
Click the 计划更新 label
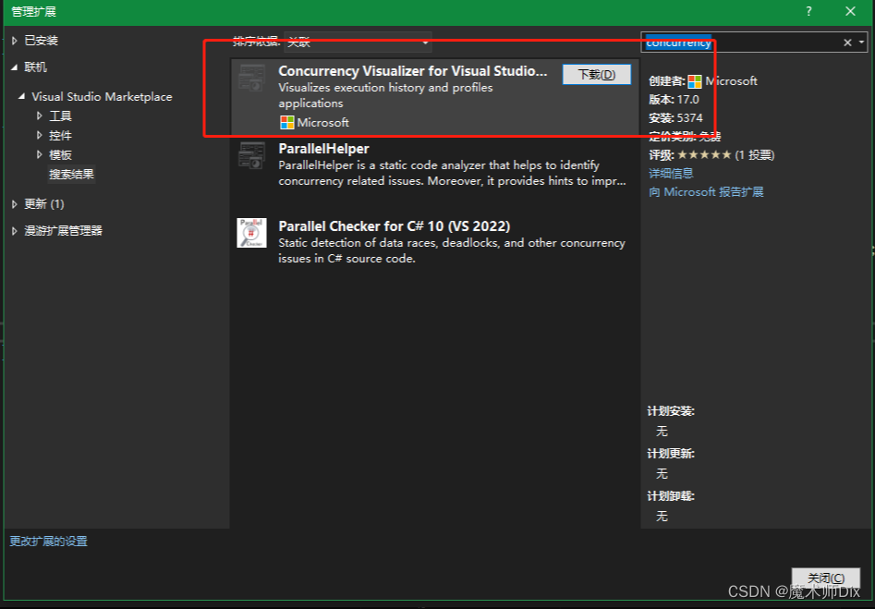(671, 454)
